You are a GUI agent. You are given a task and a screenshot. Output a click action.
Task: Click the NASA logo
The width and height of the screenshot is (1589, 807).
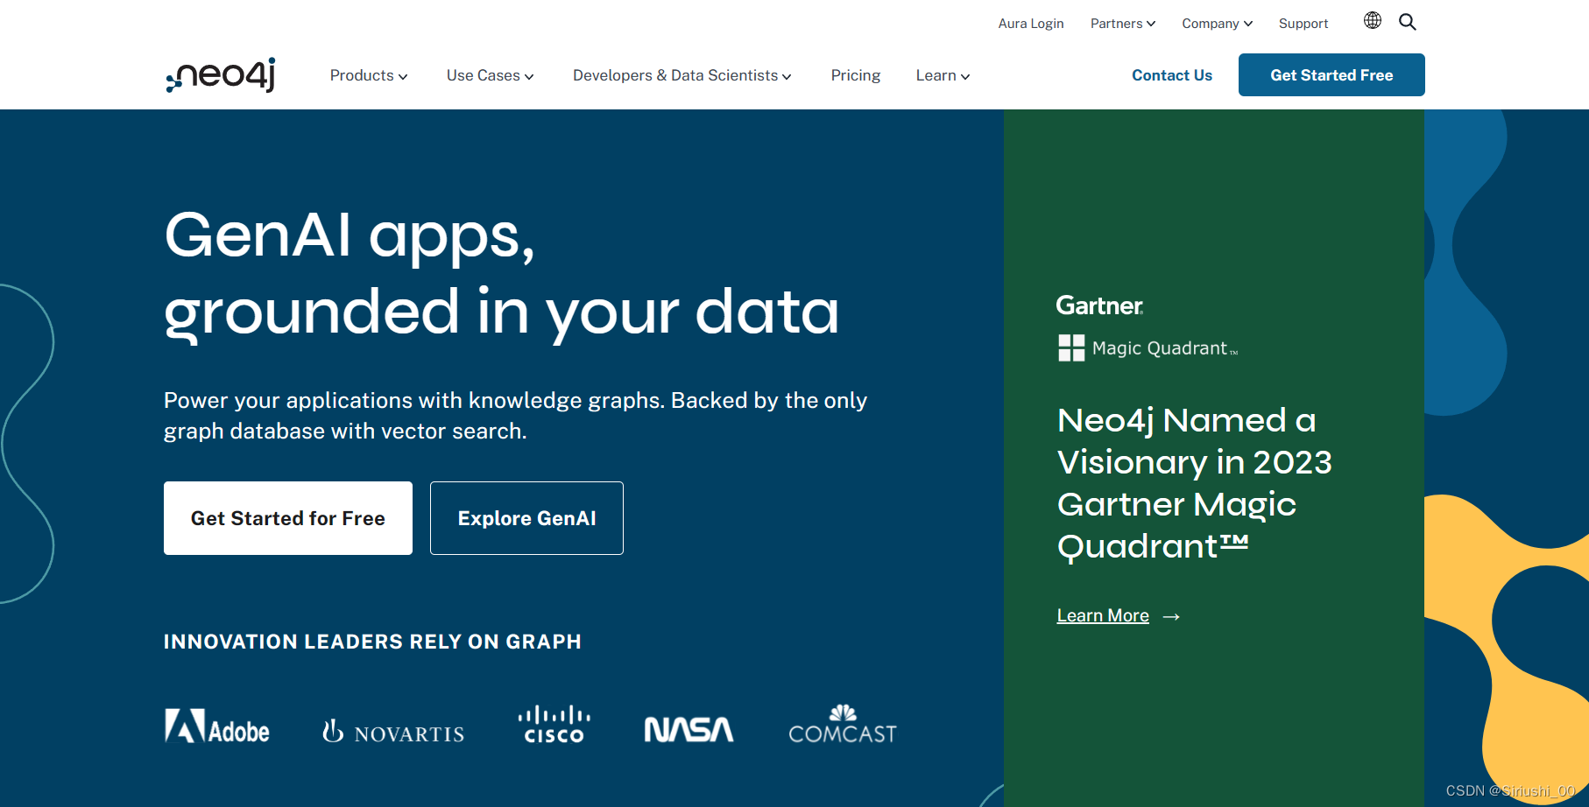[x=689, y=729]
